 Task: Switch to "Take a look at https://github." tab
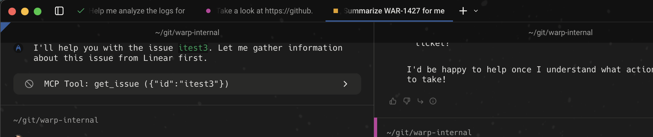click(x=265, y=11)
